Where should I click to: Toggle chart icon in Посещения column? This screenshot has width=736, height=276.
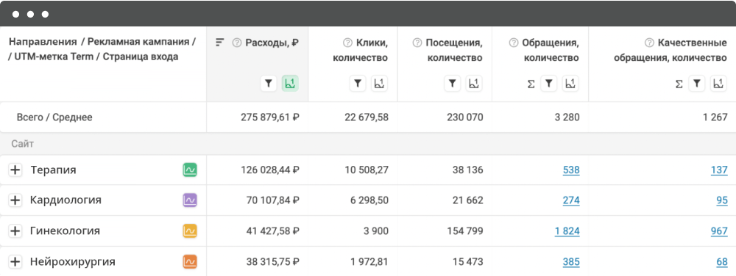[474, 84]
